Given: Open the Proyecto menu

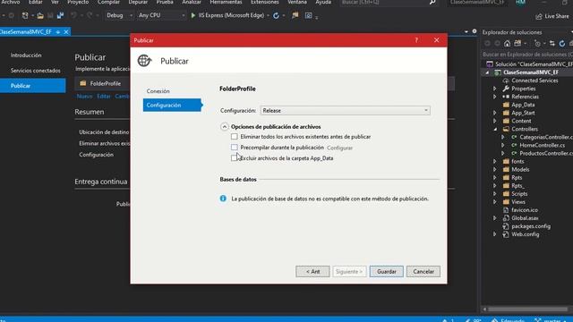Looking at the screenshot, I should [x=78, y=2].
